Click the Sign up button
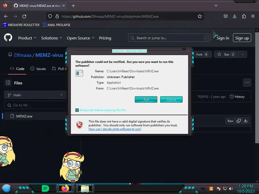The image size is (259, 194). click(x=242, y=38)
